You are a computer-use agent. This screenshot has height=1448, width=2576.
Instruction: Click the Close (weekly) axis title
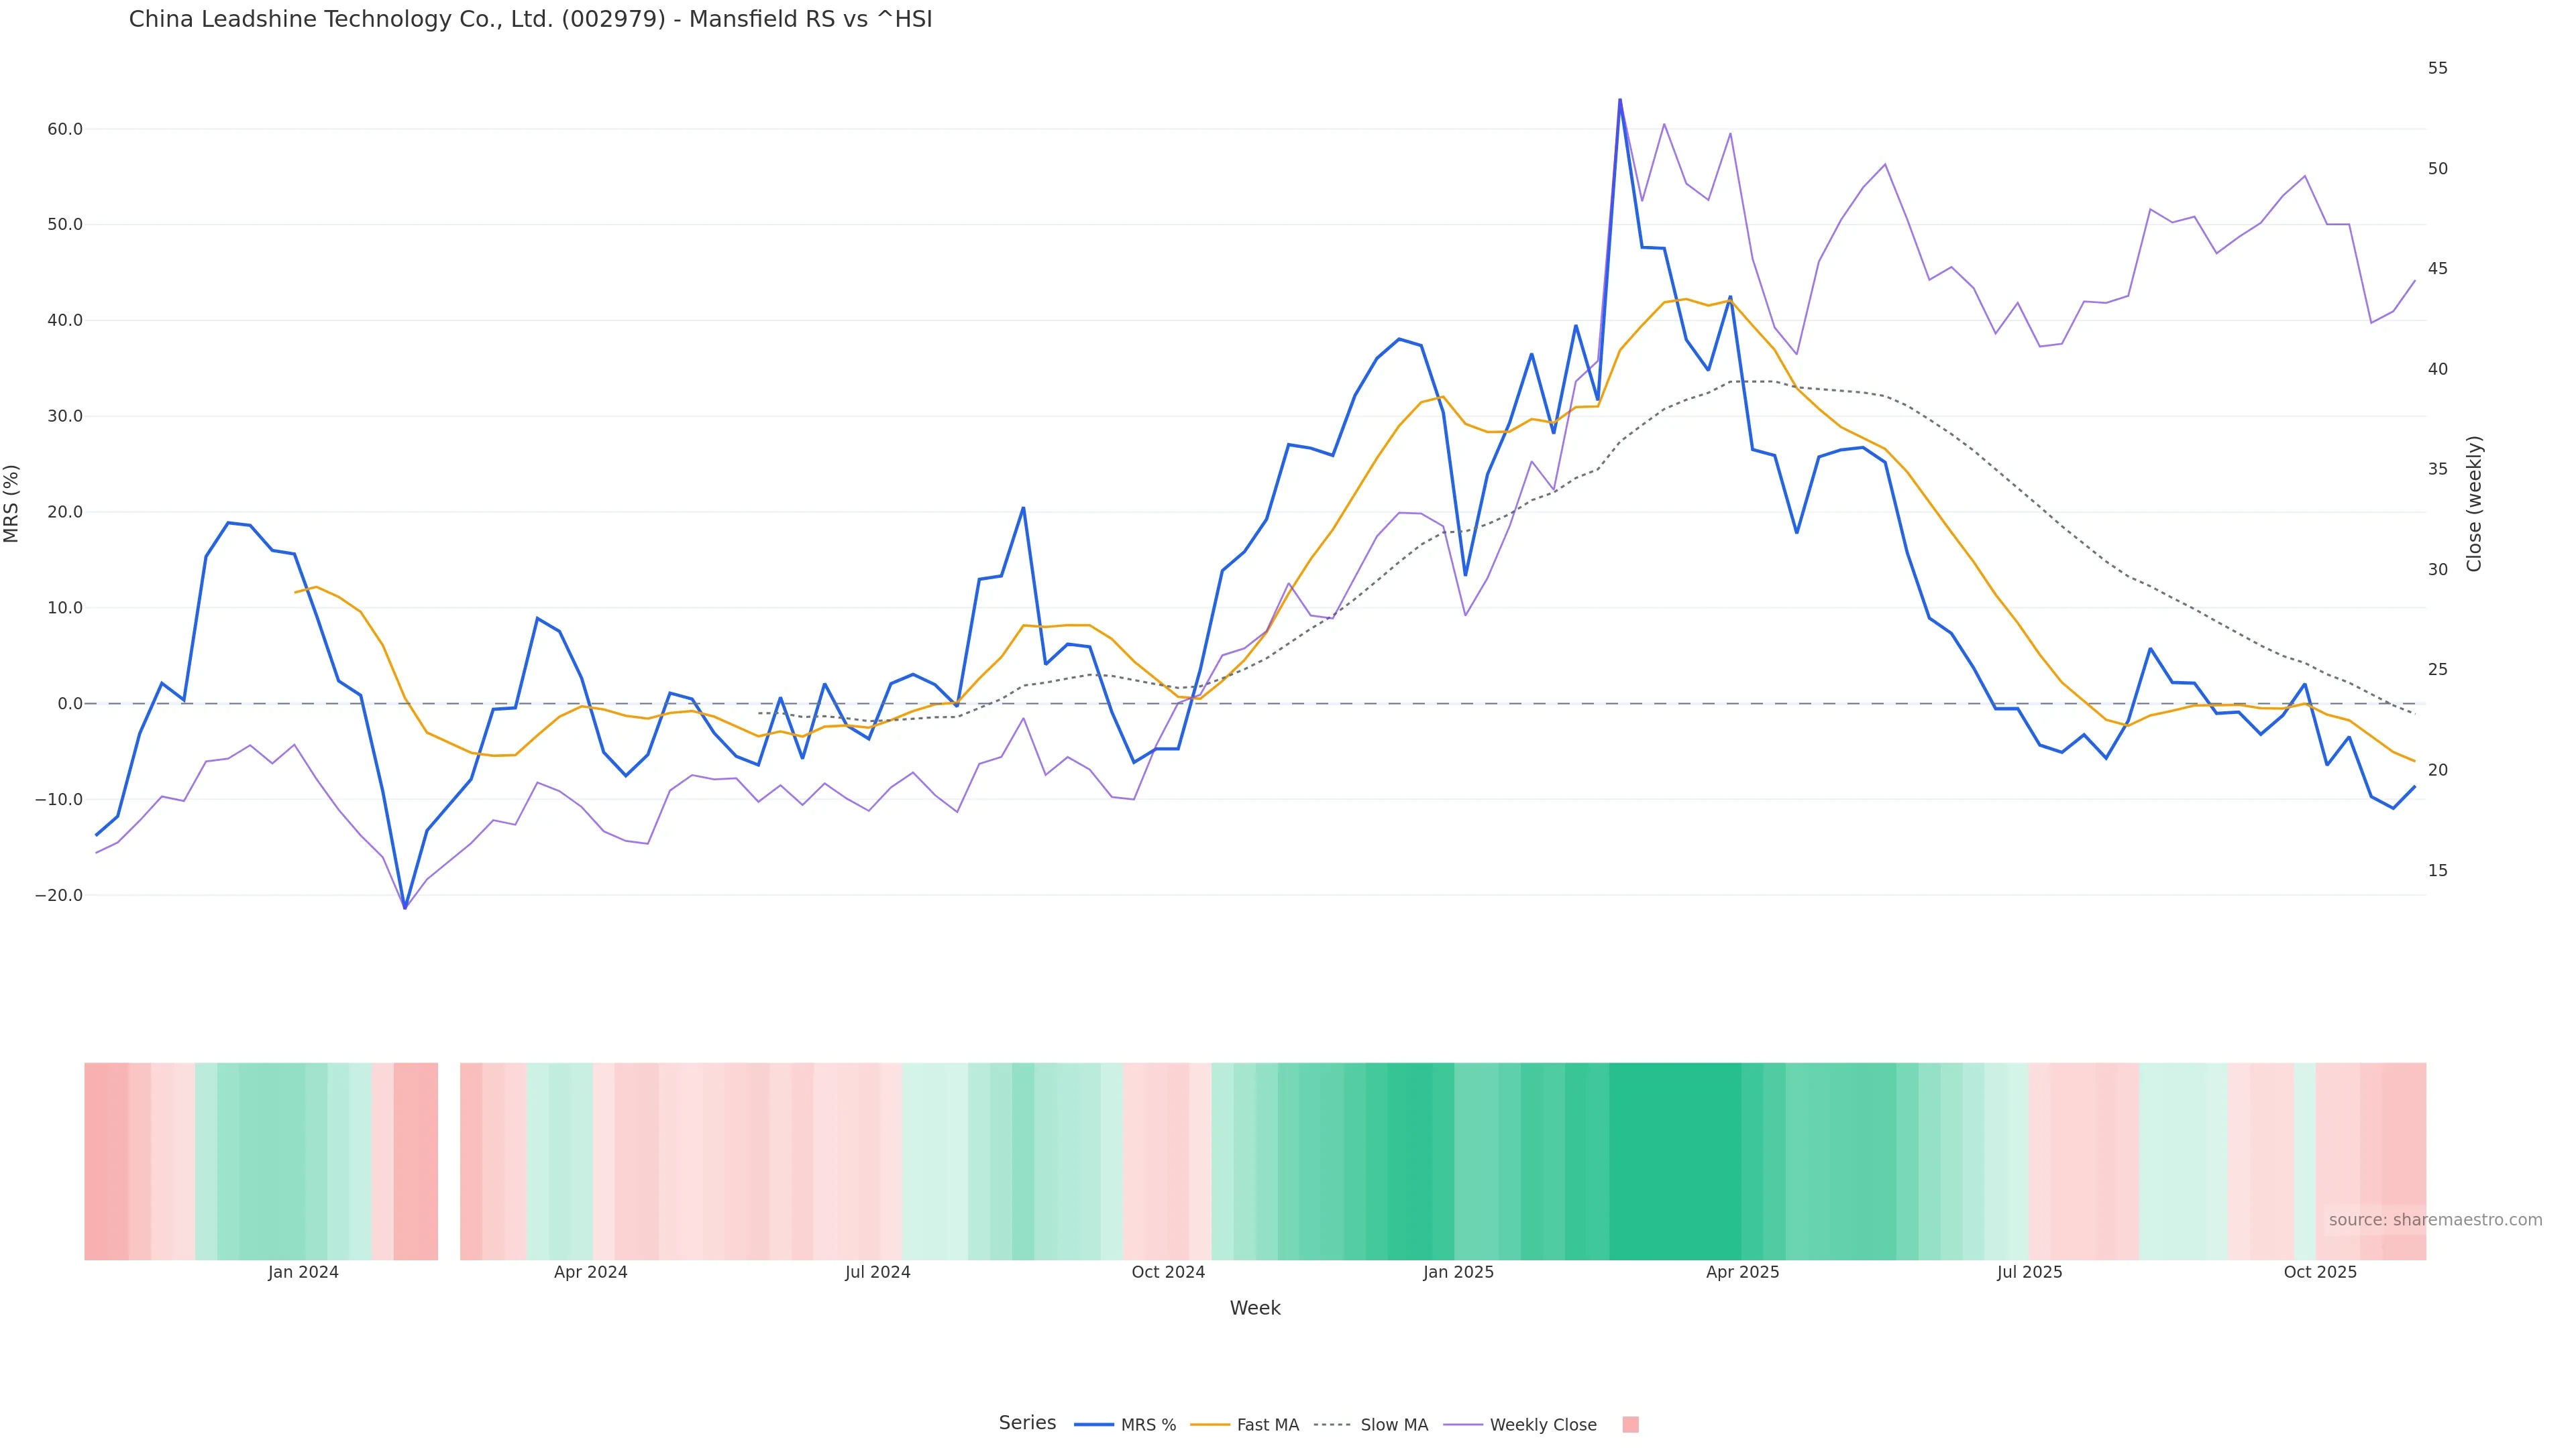2474,503
